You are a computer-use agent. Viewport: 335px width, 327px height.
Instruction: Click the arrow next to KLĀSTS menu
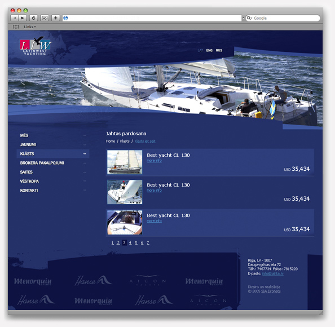pos(85,153)
